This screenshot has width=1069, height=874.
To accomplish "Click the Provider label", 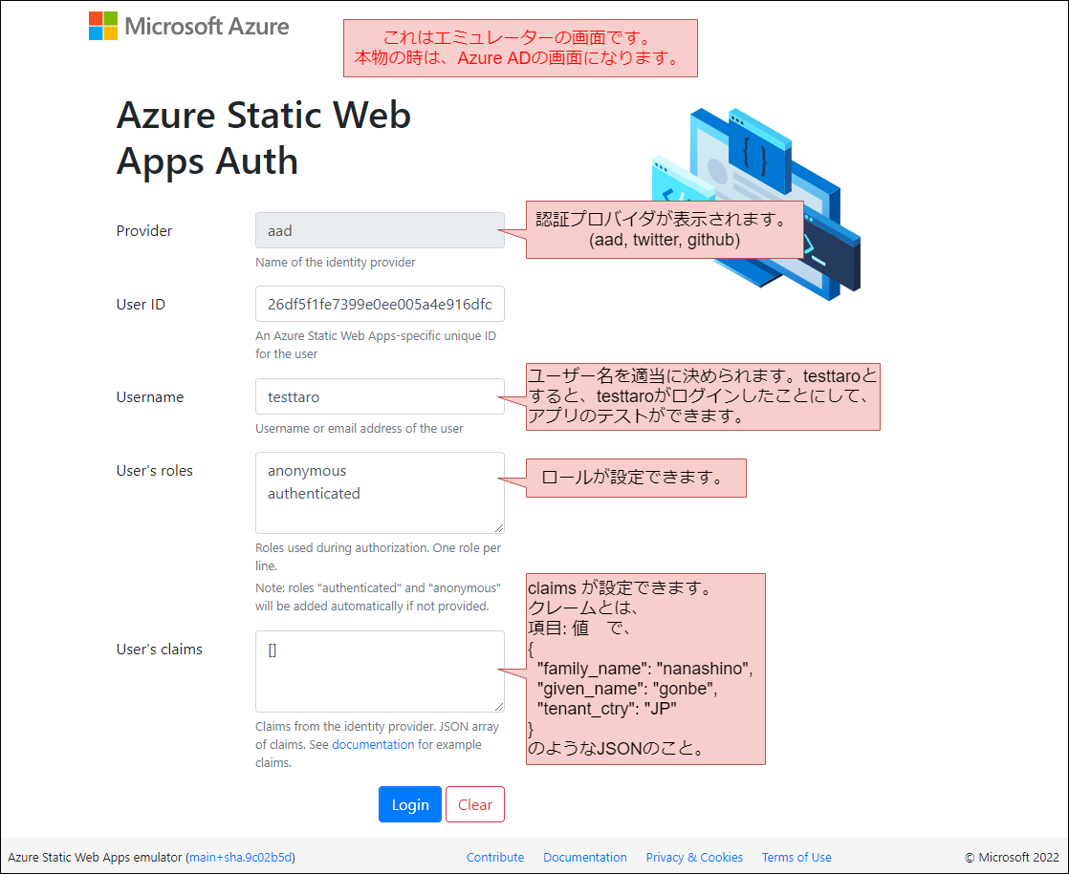I will click(x=143, y=231).
